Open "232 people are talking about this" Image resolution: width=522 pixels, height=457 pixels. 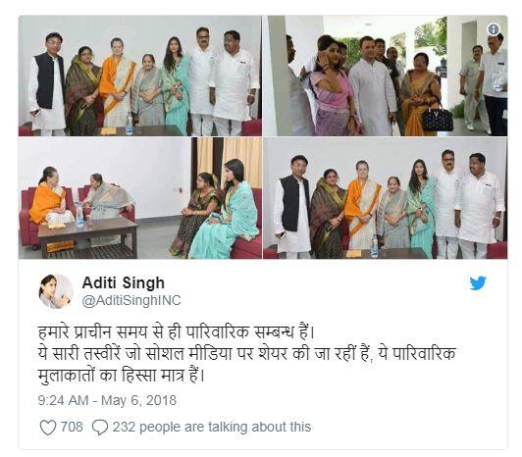[x=212, y=427]
